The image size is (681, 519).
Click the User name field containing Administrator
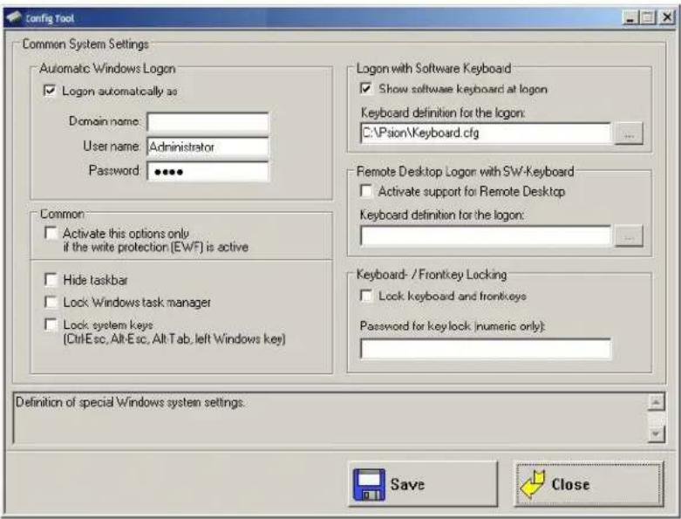tap(208, 147)
